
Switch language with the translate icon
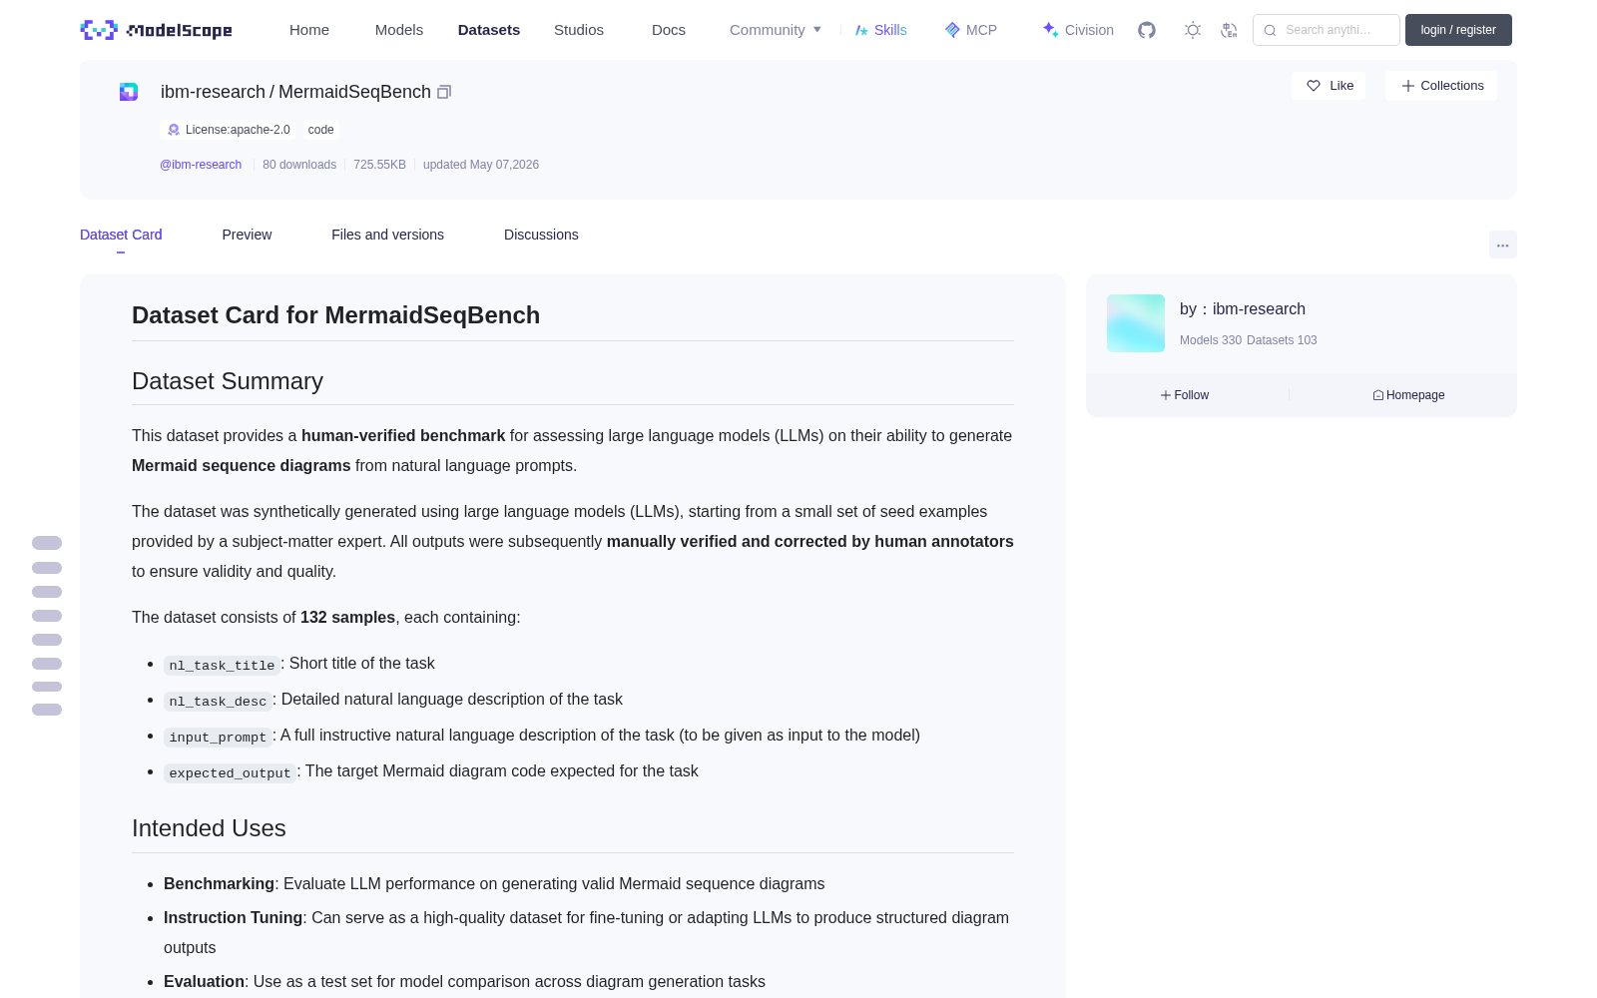tap(1230, 30)
